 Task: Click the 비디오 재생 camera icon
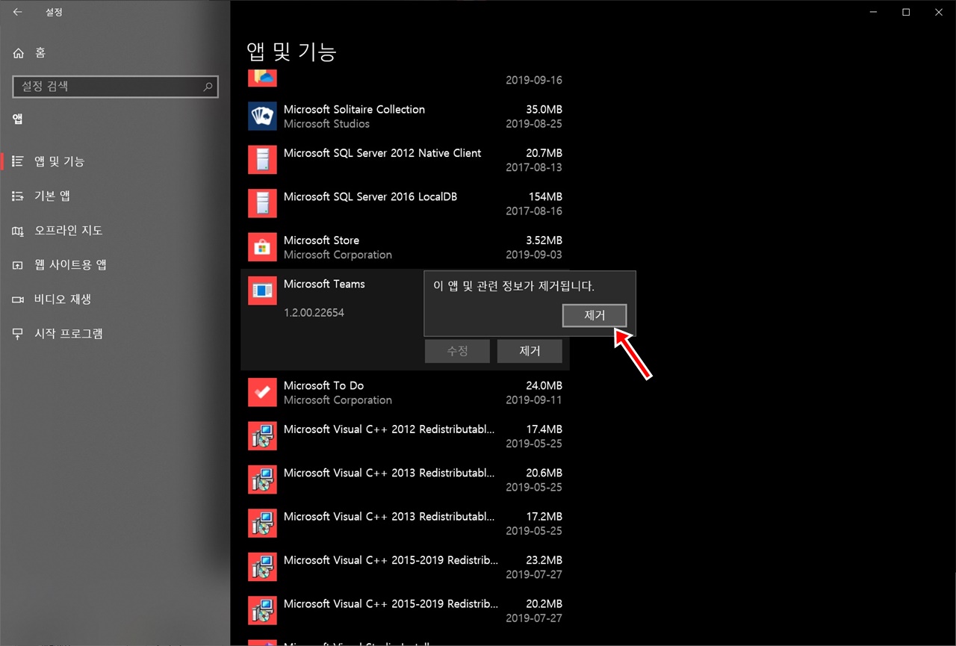pos(18,299)
